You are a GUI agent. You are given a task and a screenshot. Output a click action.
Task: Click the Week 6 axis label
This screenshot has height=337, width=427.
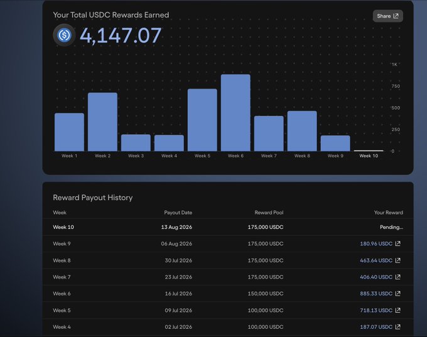click(235, 156)
